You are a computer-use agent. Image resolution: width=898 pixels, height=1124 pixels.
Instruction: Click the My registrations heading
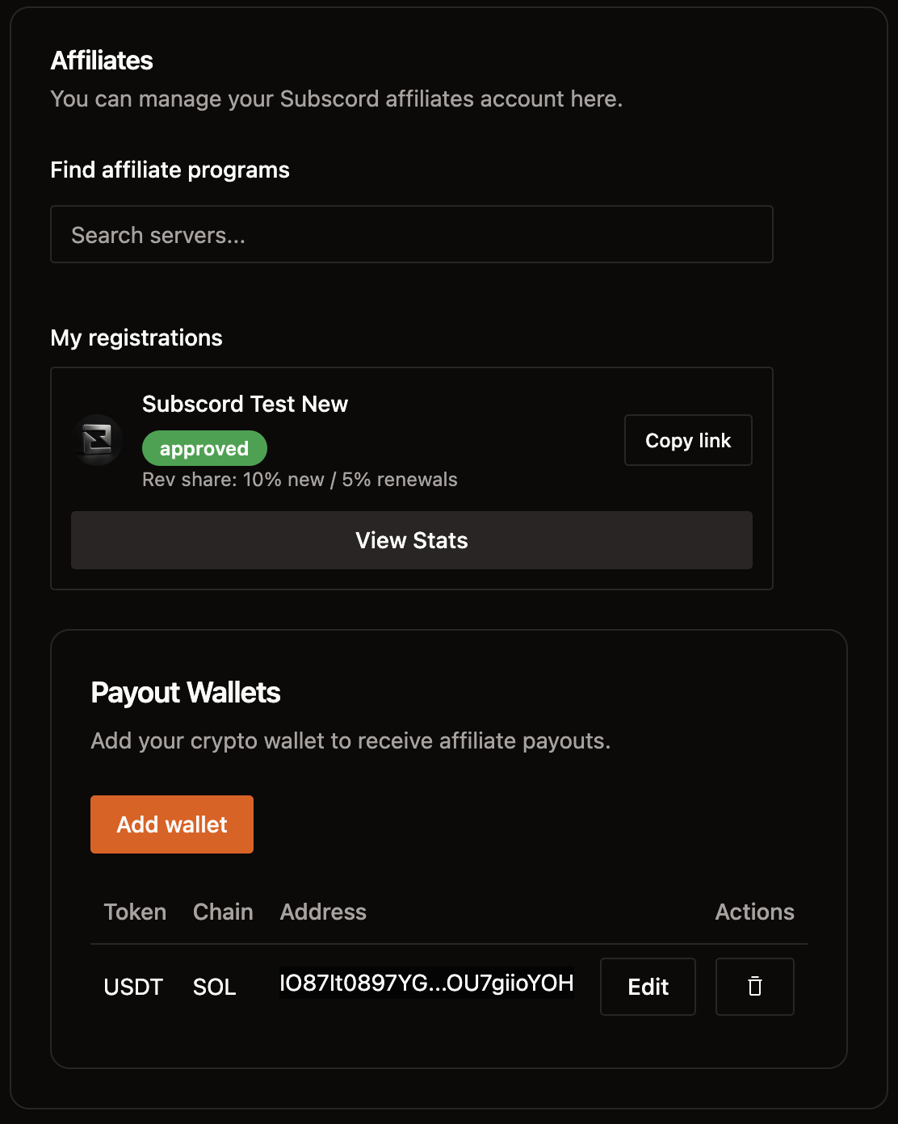click(136, 338)
